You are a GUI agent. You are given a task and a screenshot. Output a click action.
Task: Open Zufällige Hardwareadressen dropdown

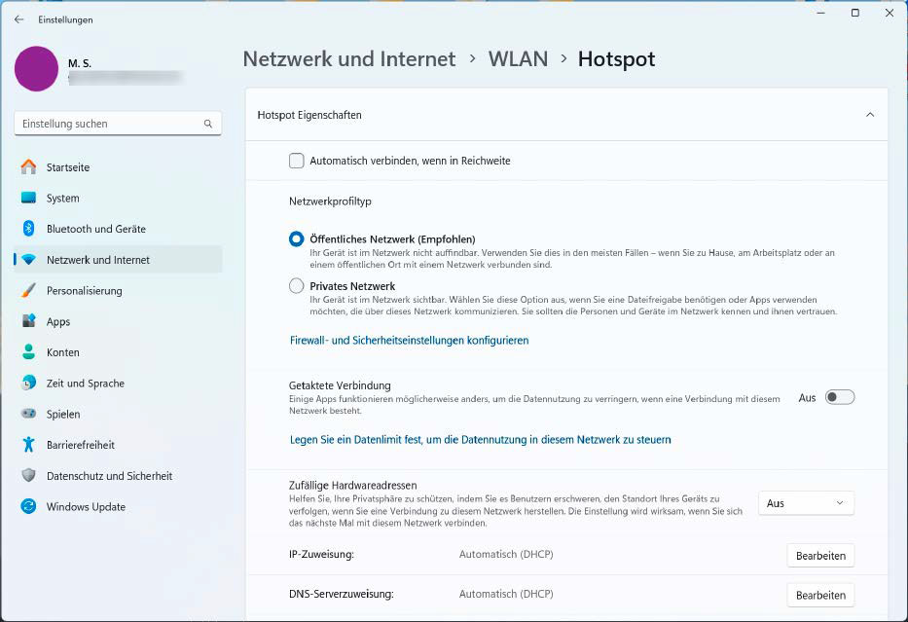(805, 503)
